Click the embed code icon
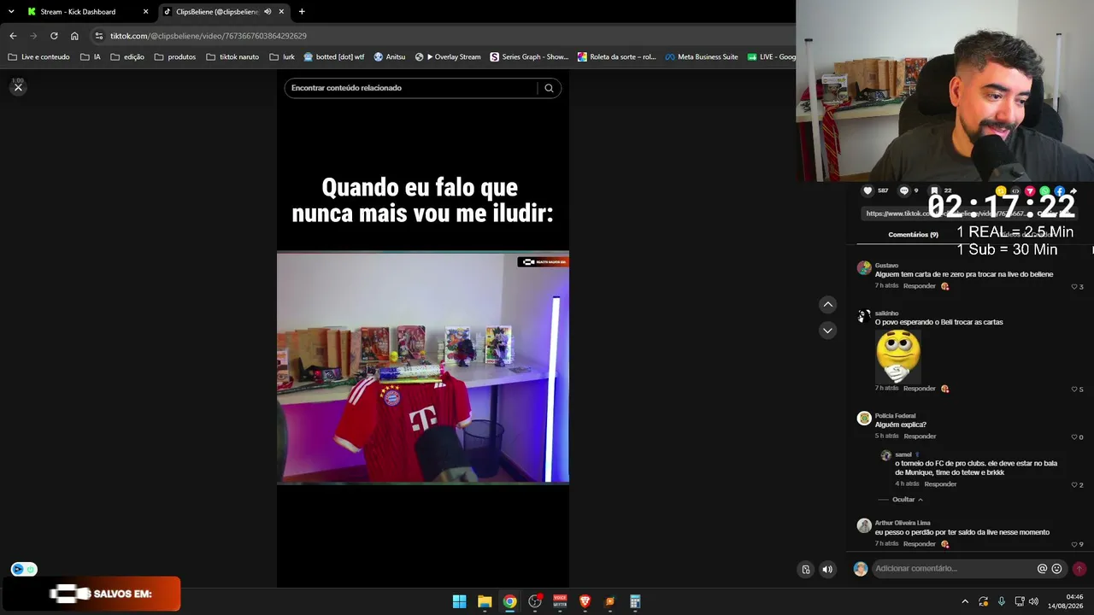 coord(1015,191)
